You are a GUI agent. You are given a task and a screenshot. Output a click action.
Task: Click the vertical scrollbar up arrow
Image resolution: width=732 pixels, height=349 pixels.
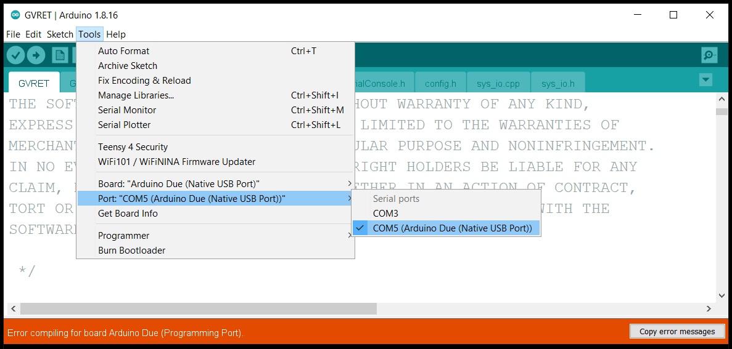722,98
